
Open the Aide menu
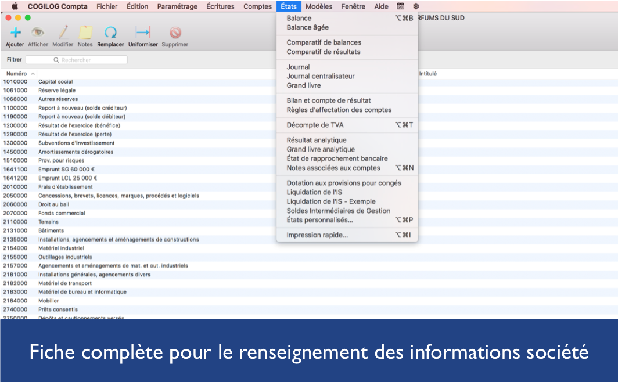tap(381, 6)
